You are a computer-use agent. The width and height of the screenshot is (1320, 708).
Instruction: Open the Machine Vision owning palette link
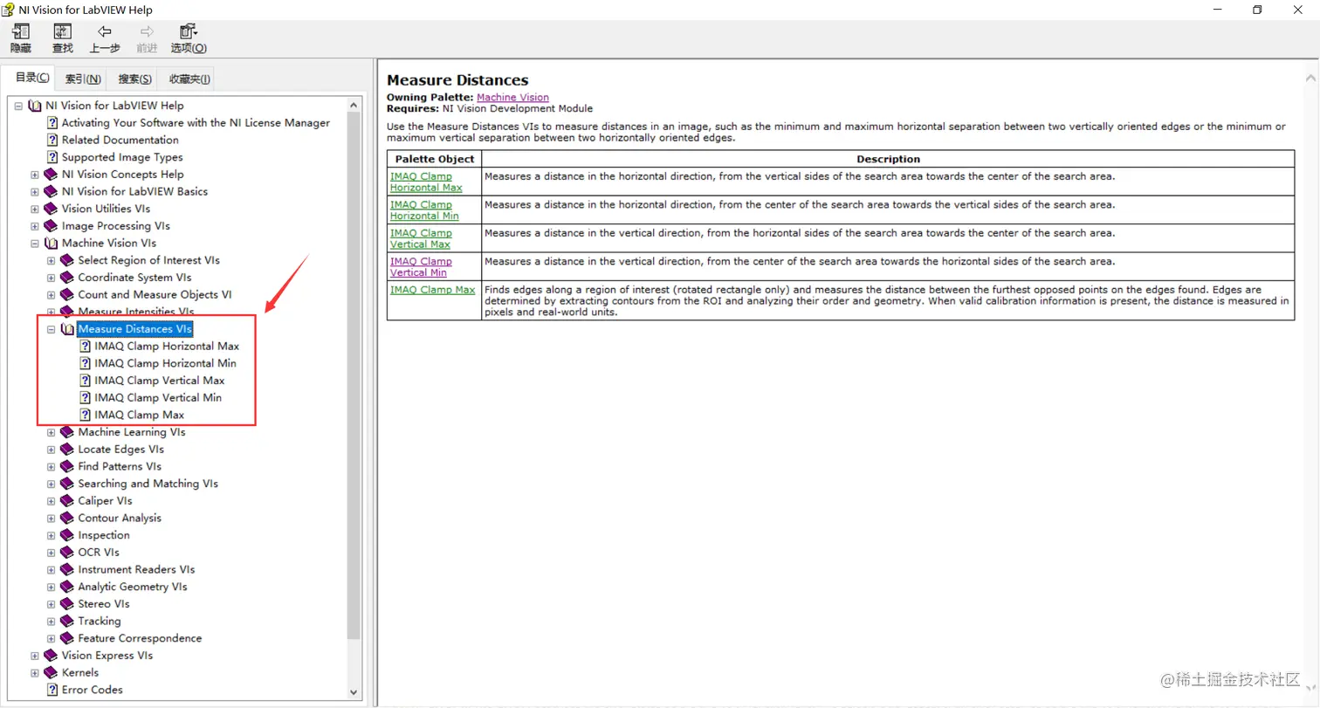(x=512, y=98)
